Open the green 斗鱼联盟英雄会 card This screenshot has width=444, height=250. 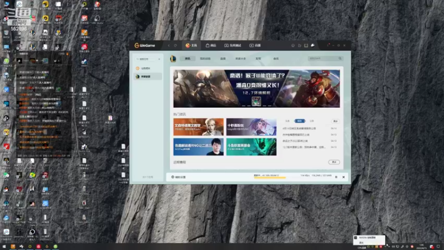tap(251, 147)
